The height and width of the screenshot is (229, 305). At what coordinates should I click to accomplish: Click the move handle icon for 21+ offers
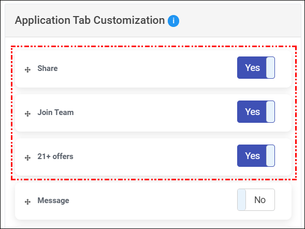point(27,158)
